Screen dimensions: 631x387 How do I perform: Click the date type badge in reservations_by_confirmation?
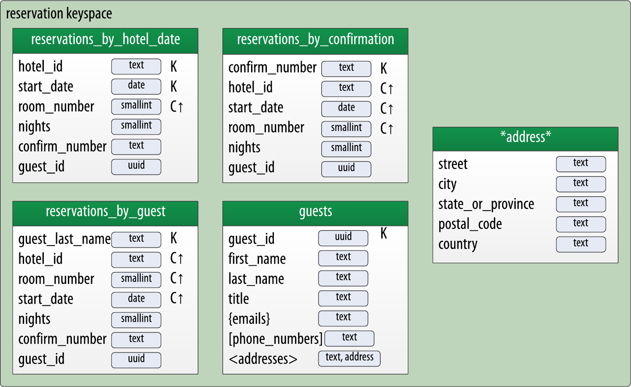click(346, 109)
